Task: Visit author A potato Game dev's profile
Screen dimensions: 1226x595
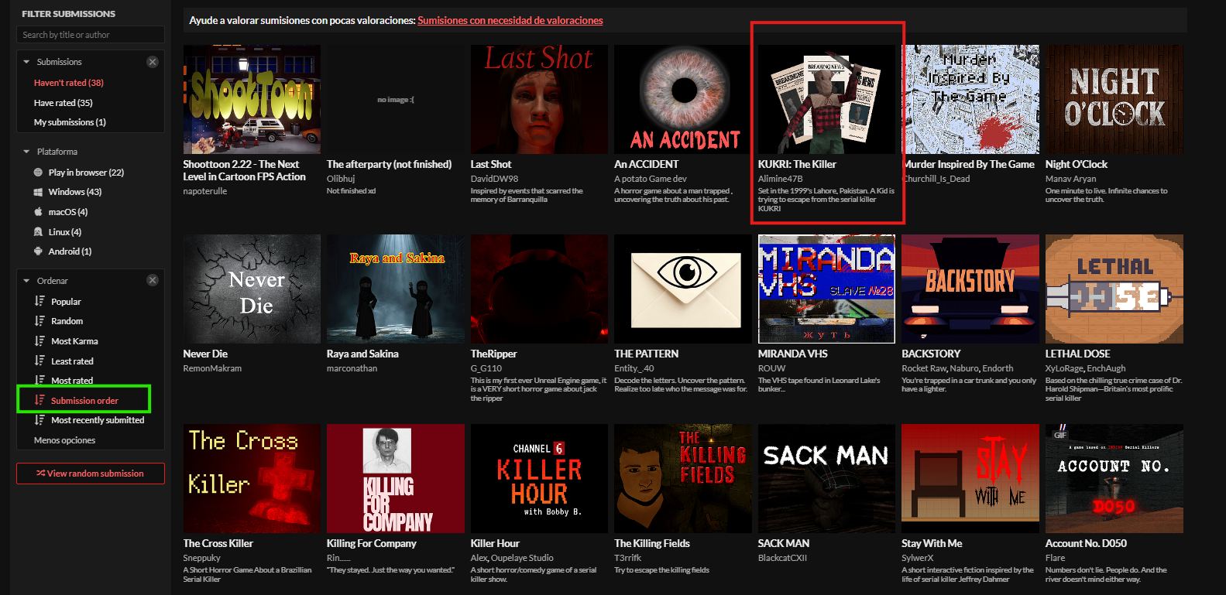Action: tap(651, 179)
